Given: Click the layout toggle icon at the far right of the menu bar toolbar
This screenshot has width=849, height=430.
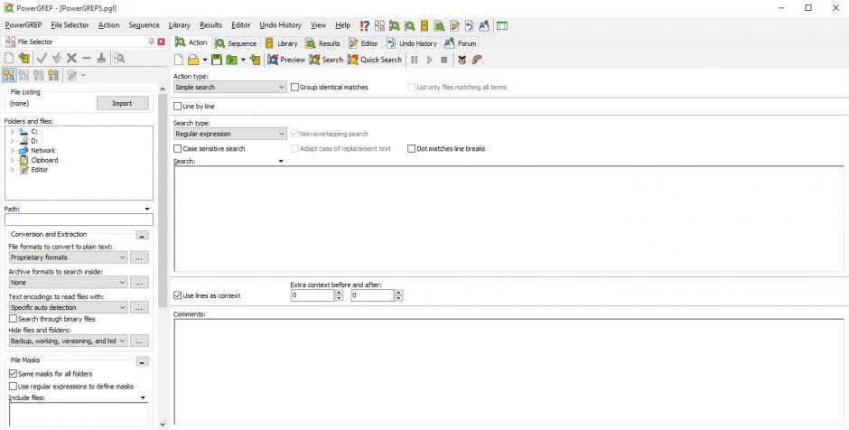Looking at the screenshot, I should pos(502,25).
